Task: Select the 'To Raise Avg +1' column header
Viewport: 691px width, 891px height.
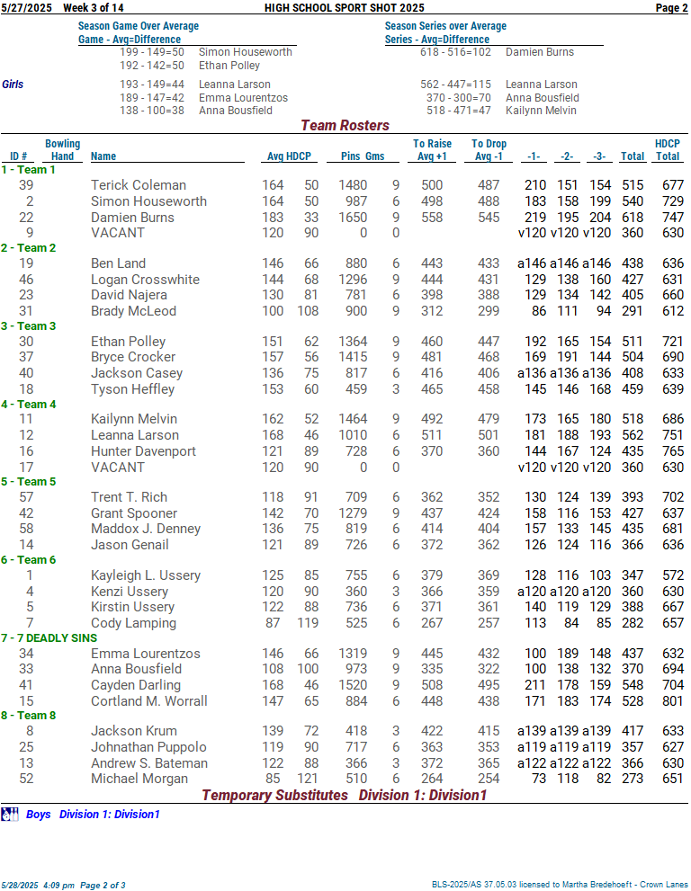Action: click(432, 150)
